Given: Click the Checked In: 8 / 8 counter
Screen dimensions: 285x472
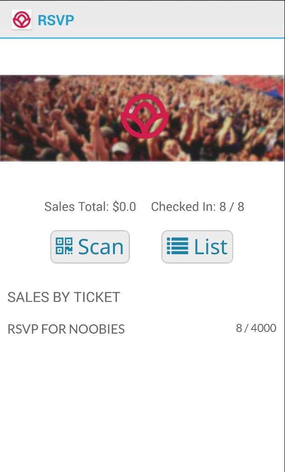Looking at the screenshot, I should coord(198,207).
